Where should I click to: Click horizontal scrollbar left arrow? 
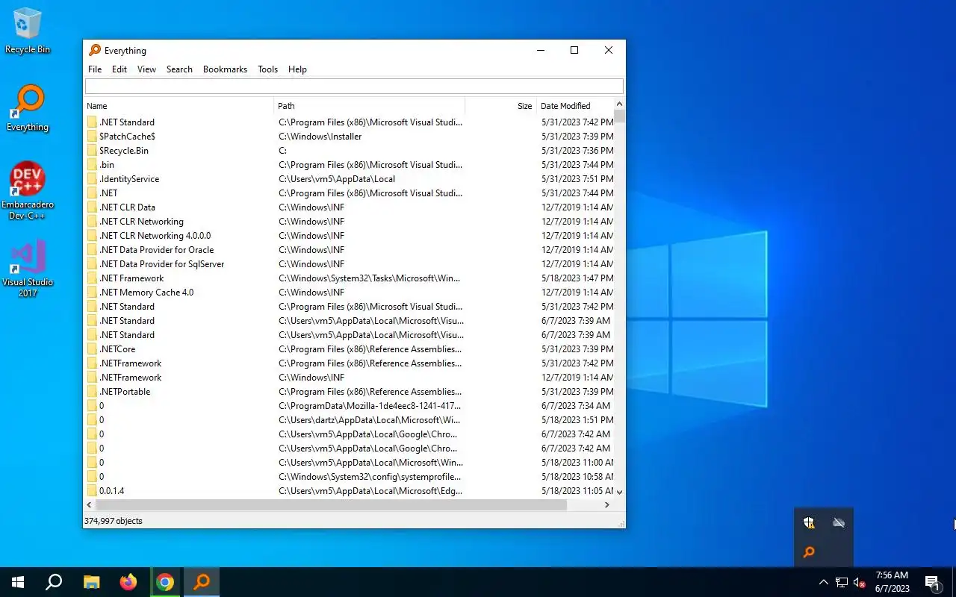coord(90,505)
